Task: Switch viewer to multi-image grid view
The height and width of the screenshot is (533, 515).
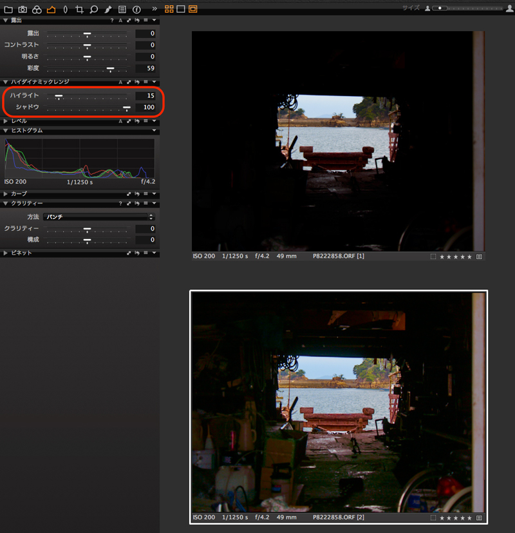Action: [x=169, y=9]
